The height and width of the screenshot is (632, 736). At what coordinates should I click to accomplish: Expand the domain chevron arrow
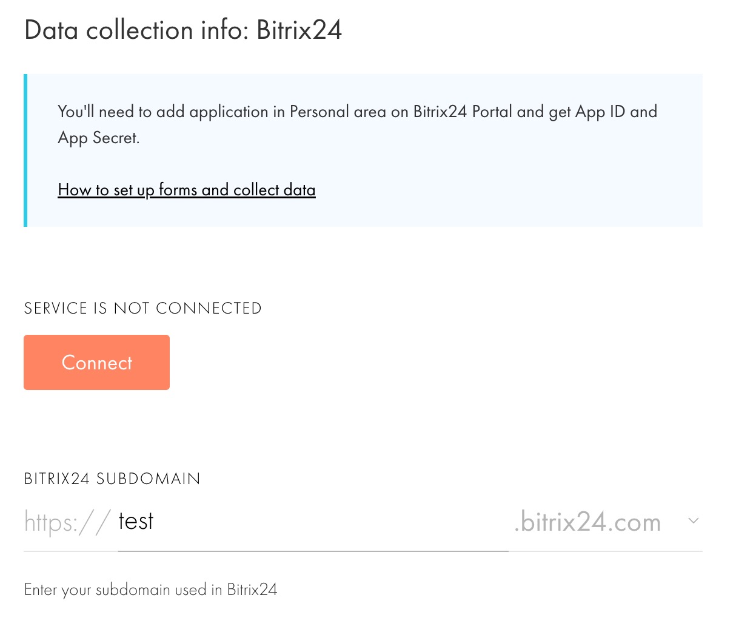point(694,521)
